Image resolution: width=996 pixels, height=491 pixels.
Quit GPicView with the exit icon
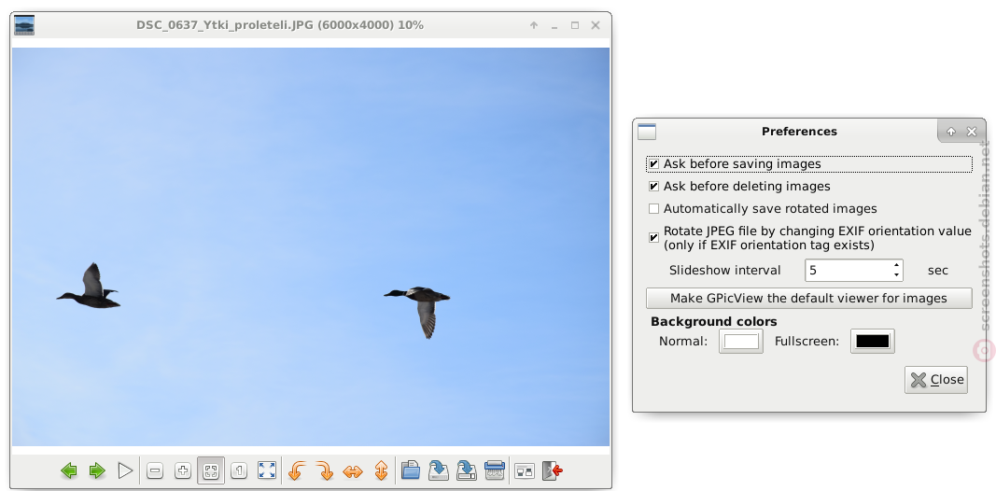(552, 470)
